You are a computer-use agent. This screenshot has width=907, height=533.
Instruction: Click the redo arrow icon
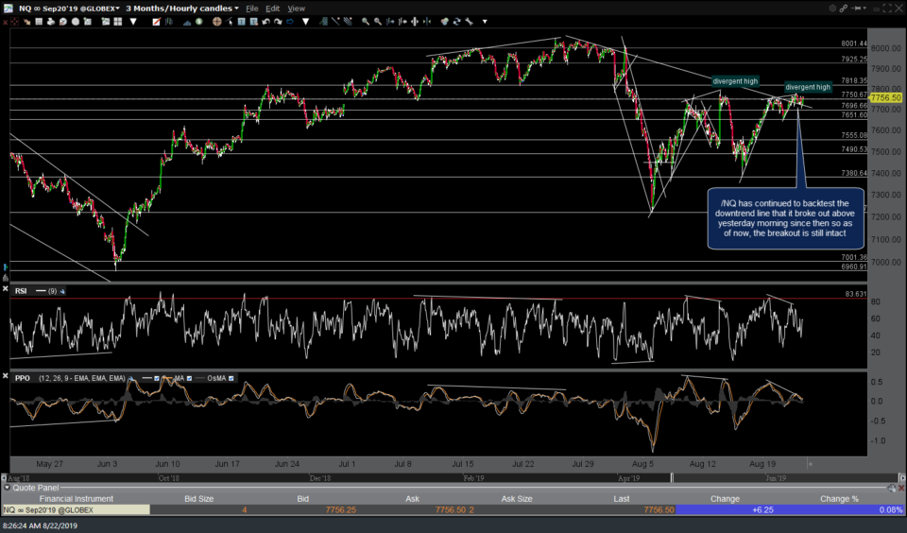[x=278, y=22]
